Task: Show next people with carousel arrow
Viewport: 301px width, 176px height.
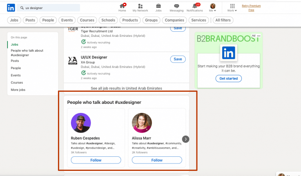Action: pos(186,139)
